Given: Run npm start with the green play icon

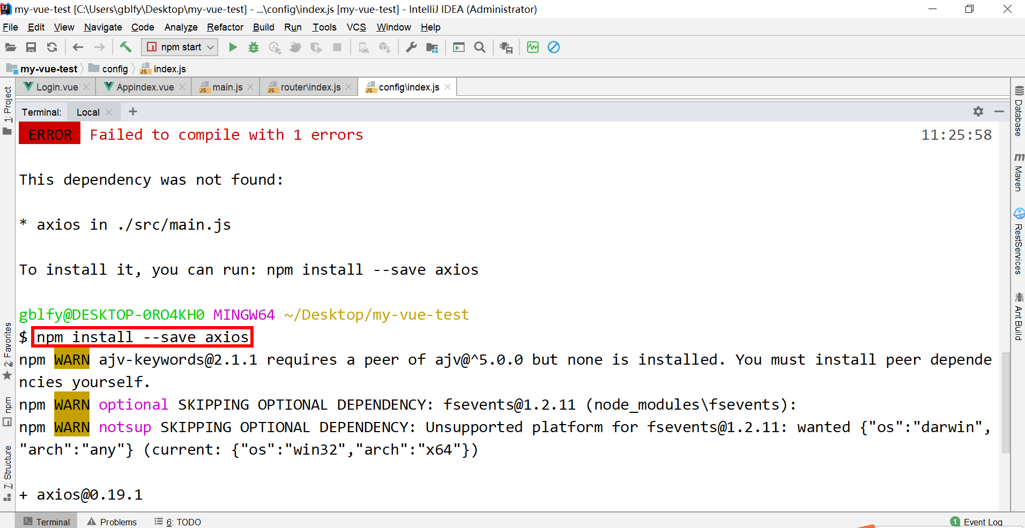Looking at the screenshot, I should pyautogui.click(x=233, y=47).
